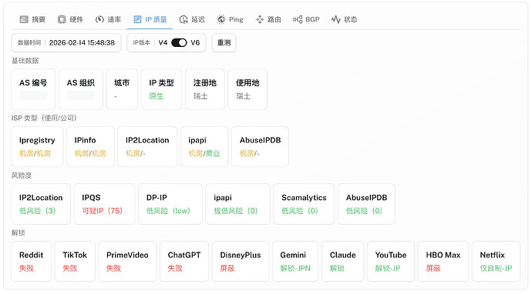Click the AbuseIPDB 低风险 (0) risk card
Image resolution: width=532 pixels, height=294 pixels.
366,204
